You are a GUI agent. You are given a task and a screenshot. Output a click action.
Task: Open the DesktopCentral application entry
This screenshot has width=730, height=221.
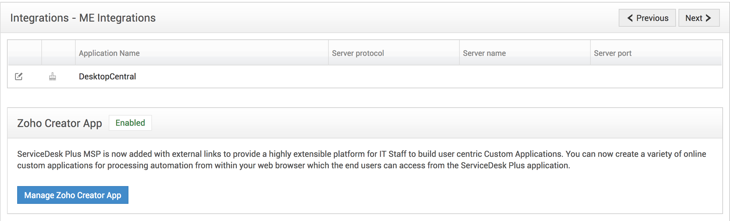coord(107,77)
